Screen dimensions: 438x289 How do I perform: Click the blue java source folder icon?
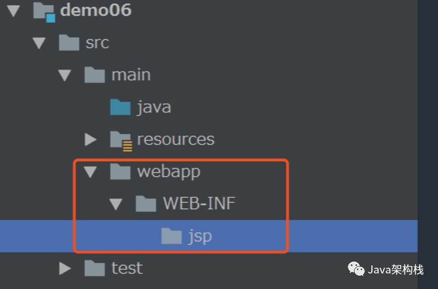click(x=120, y=107)
